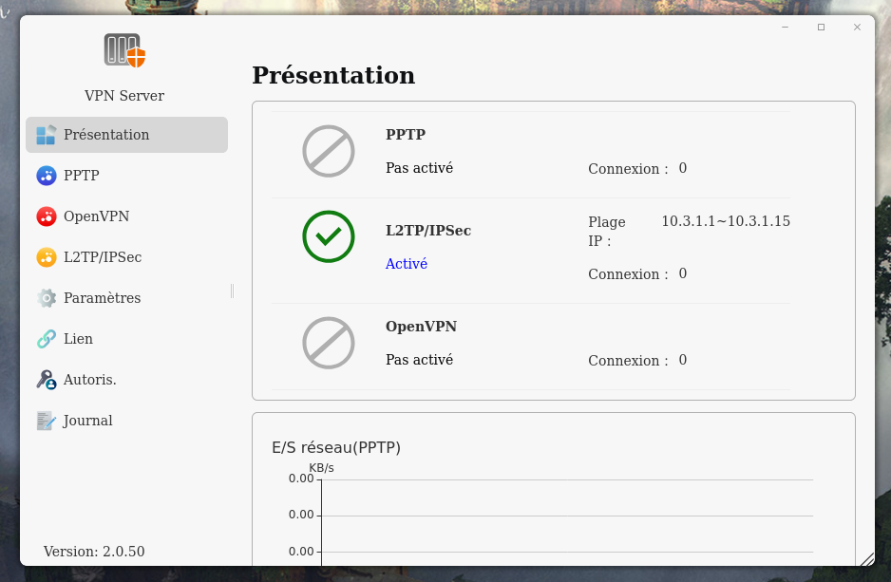Screen dimensions: 891x582
Task: Click the OpenVPN disabled status icon
Action: point(329,343)
